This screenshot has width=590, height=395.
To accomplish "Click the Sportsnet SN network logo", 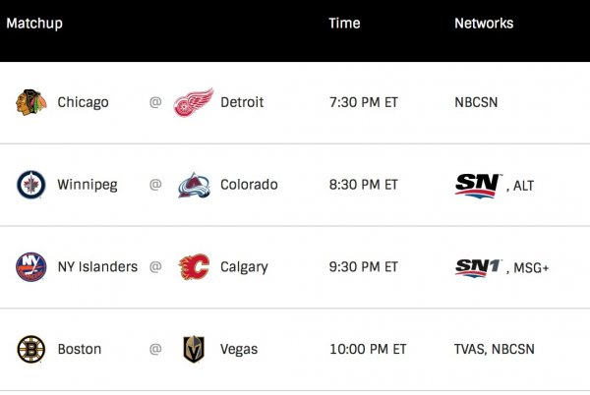I will [478, 185].
